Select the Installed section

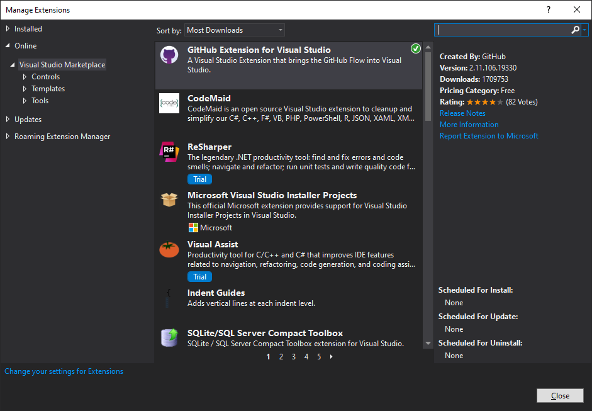28,29
